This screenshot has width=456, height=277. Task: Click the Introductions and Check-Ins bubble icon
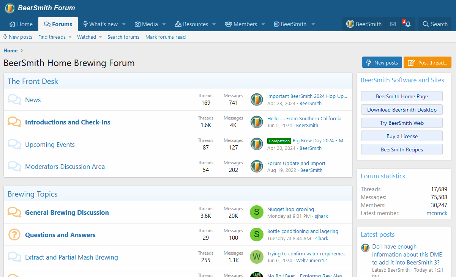click(x=14, y=122)
